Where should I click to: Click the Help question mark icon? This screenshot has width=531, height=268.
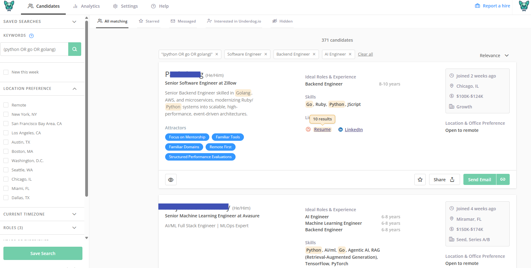153,6
